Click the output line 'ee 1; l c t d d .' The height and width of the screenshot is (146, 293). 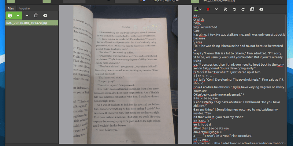point(203,124)
